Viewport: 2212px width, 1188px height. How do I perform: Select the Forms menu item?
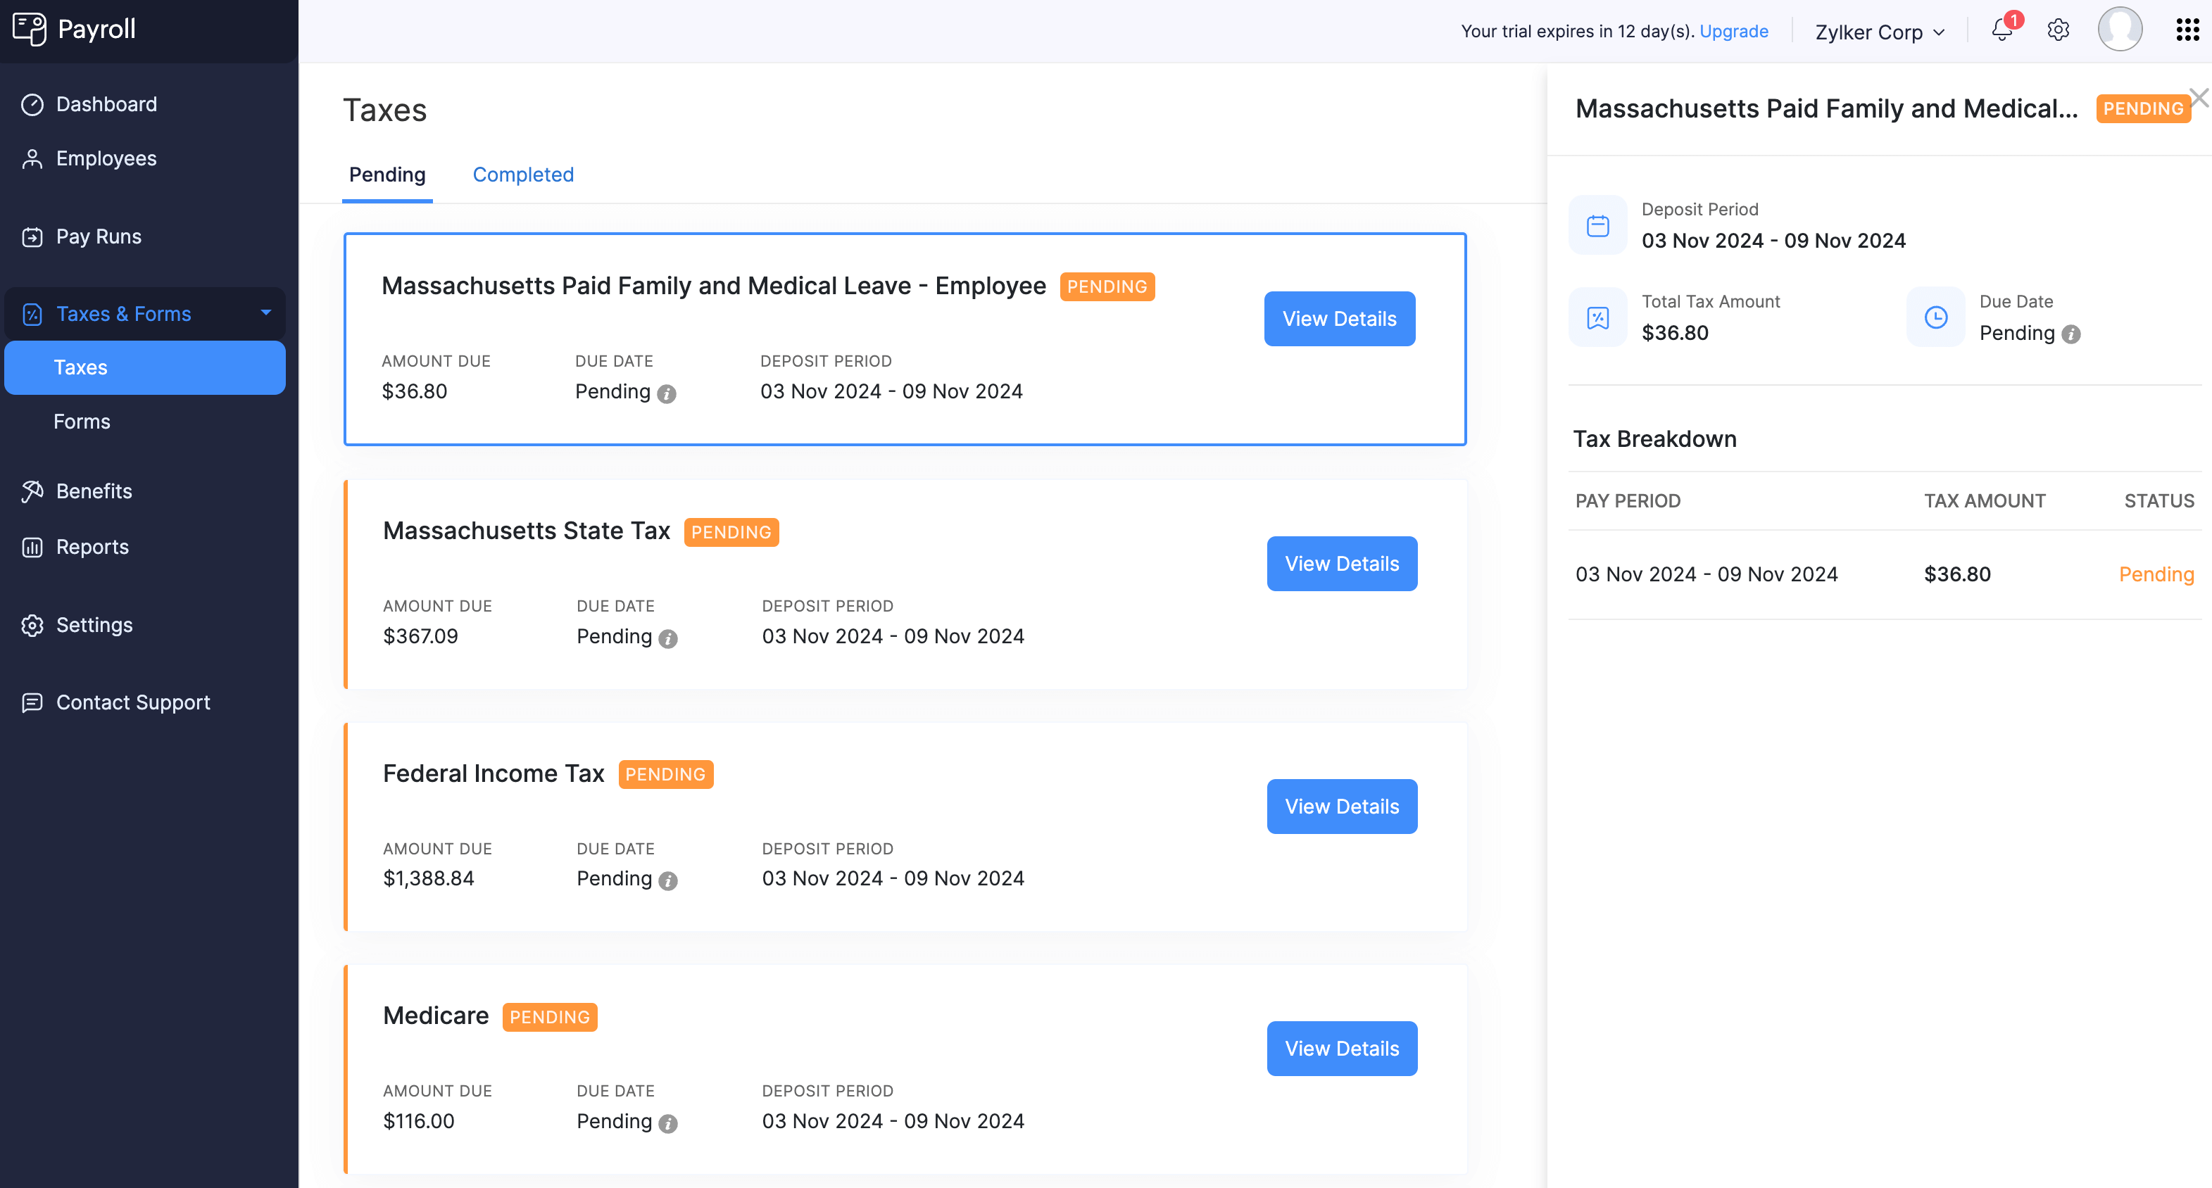tap(82, 422)
